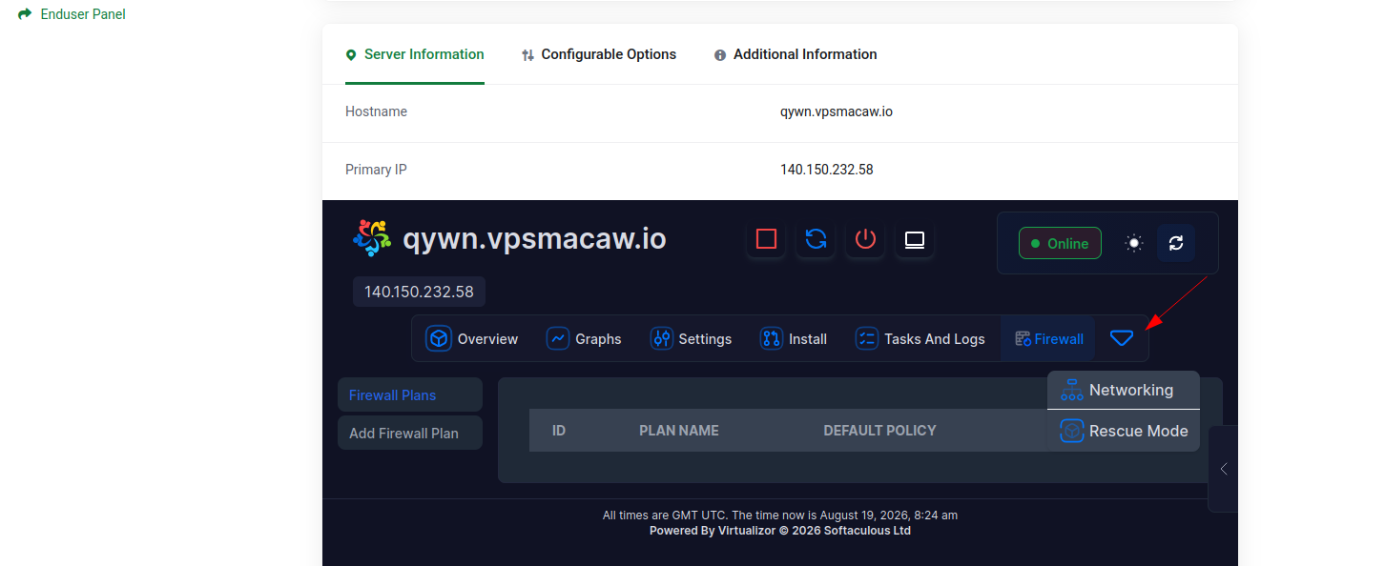Click Add Firewall Plan
1385x566 pixels.
tap(410, 433)
